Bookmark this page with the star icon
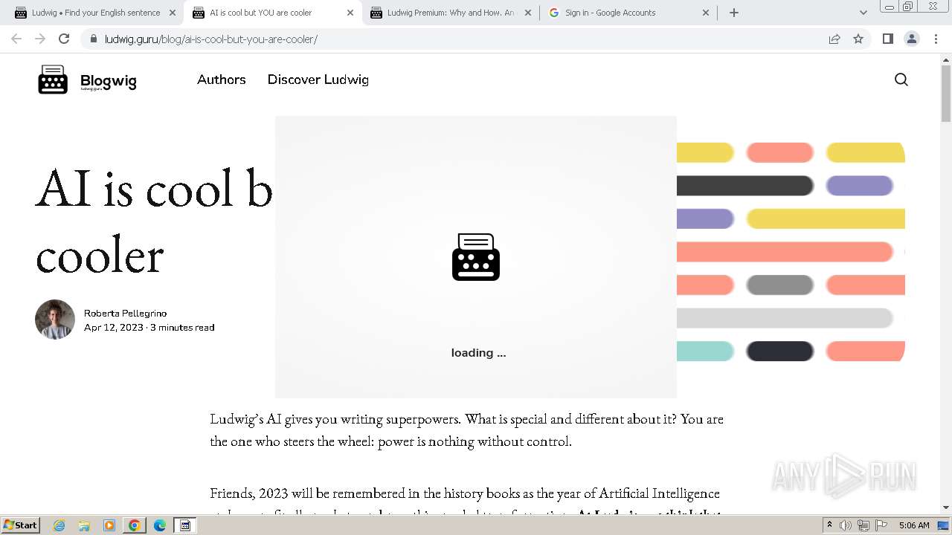952x535 pixels. (858, 39)
